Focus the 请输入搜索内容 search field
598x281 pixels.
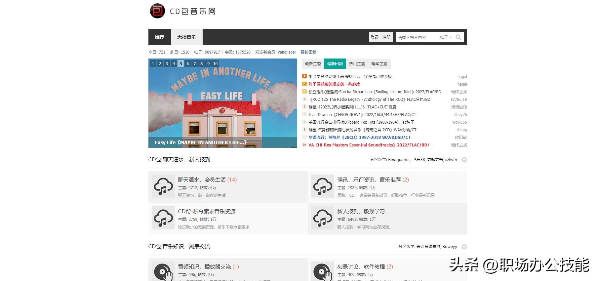pyautogui.click(x=417, y=37)
